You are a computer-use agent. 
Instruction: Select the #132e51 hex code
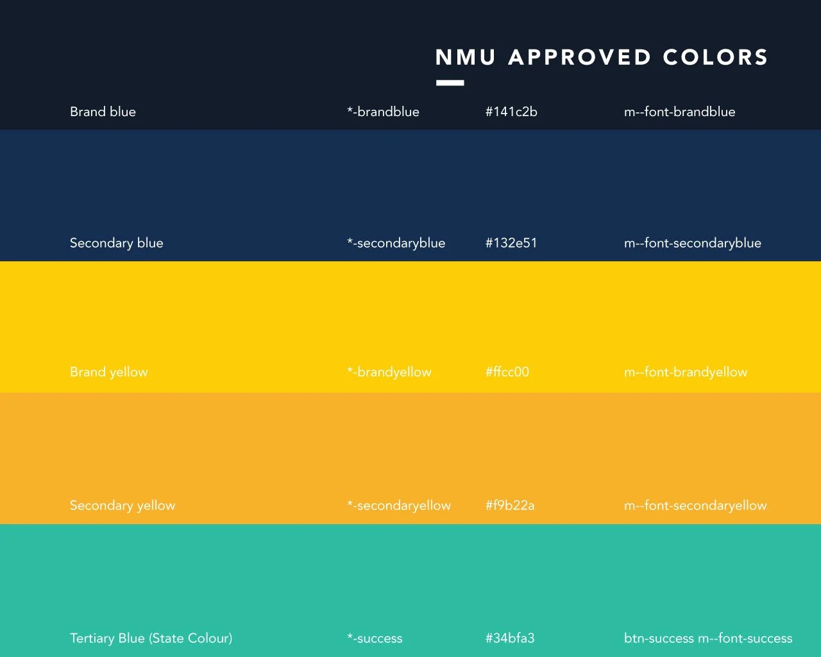tap(511, 243)
